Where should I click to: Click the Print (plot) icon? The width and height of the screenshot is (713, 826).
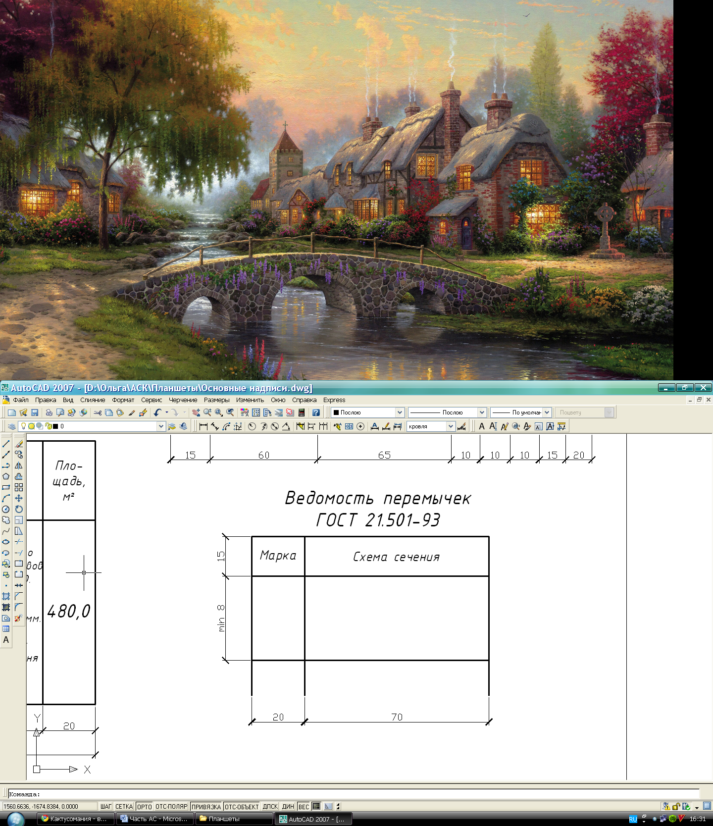tap(49, 413)
